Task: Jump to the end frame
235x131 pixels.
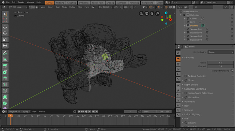Action: point(97,112)
